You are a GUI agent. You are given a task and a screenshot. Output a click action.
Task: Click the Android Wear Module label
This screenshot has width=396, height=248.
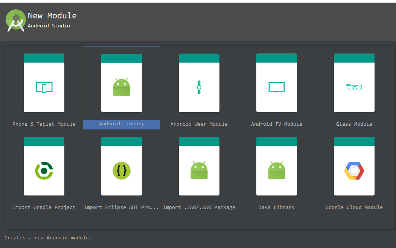click(x=199, y=124)
